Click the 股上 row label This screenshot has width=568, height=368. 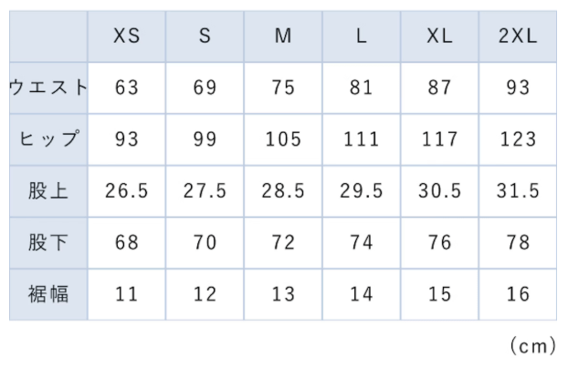[48, 191]
